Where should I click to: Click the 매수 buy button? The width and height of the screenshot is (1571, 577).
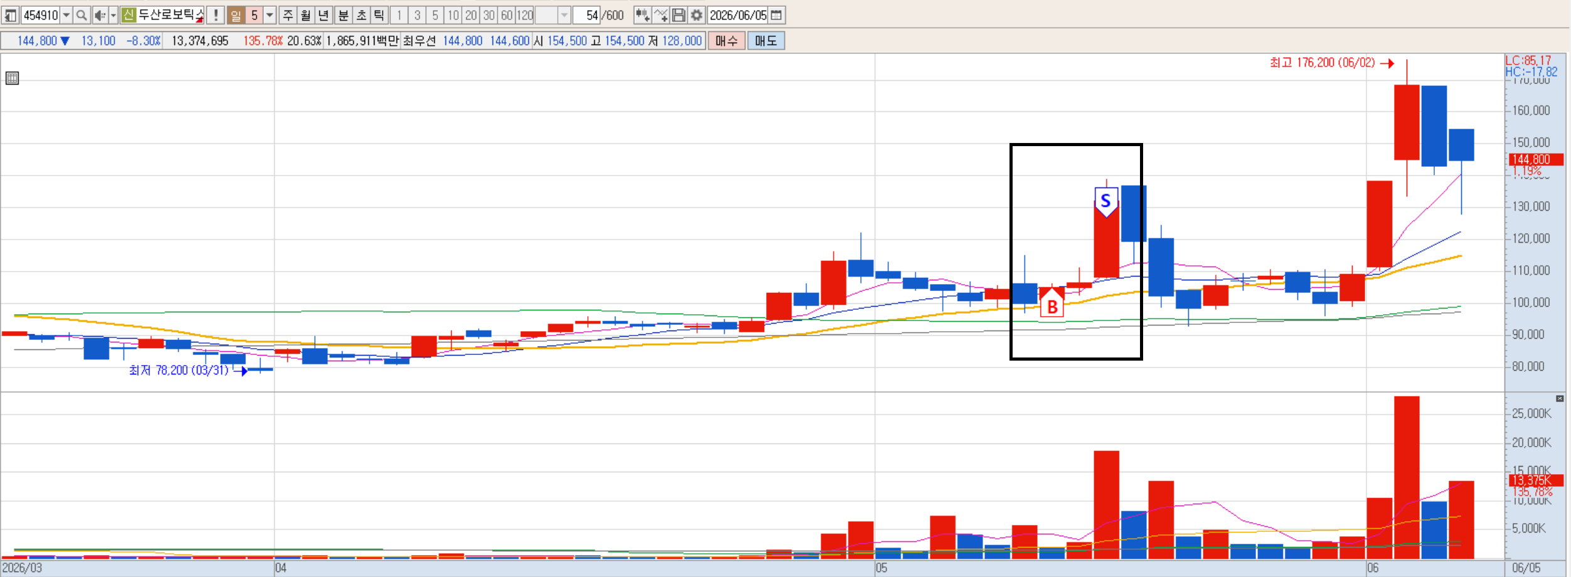727,41
